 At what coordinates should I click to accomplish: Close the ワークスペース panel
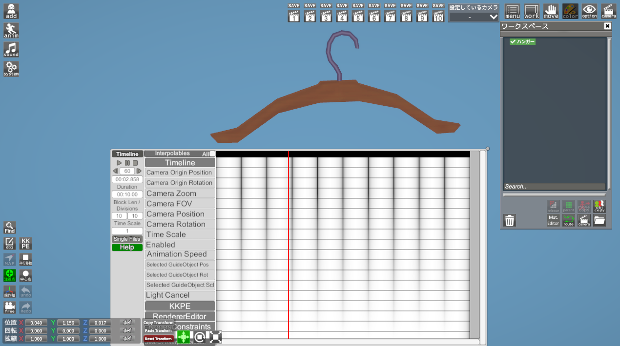coord(607,26)
